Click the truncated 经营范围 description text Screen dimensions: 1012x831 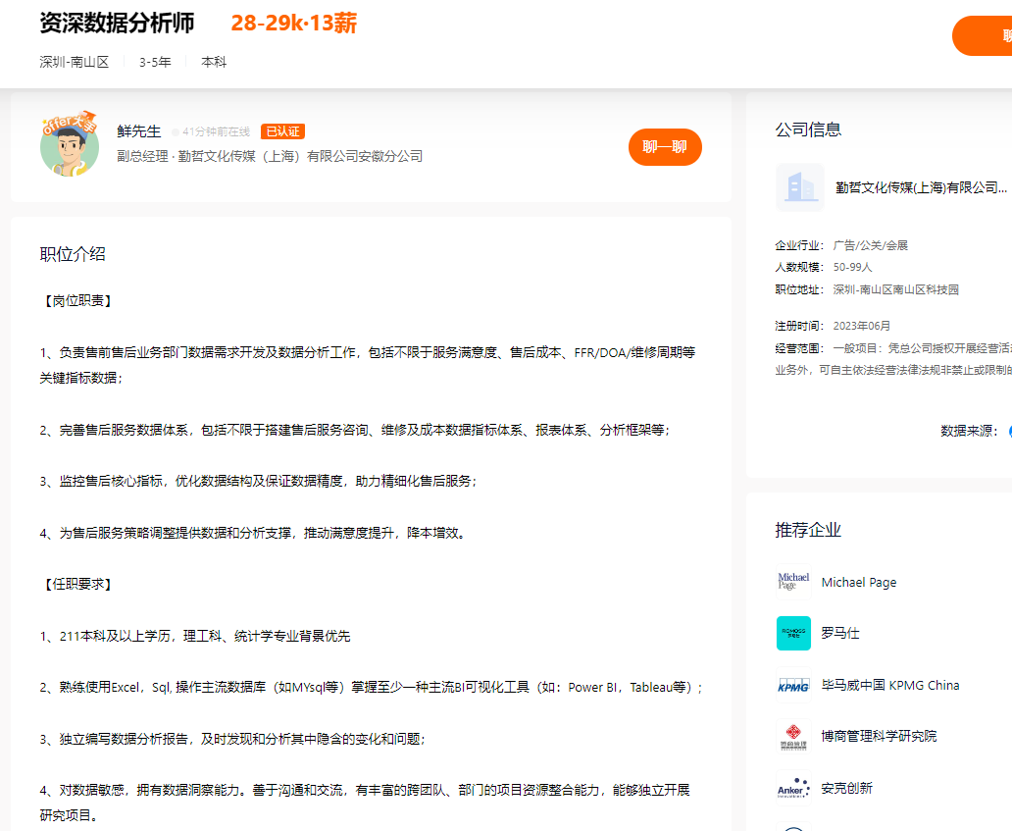point(922,359)
